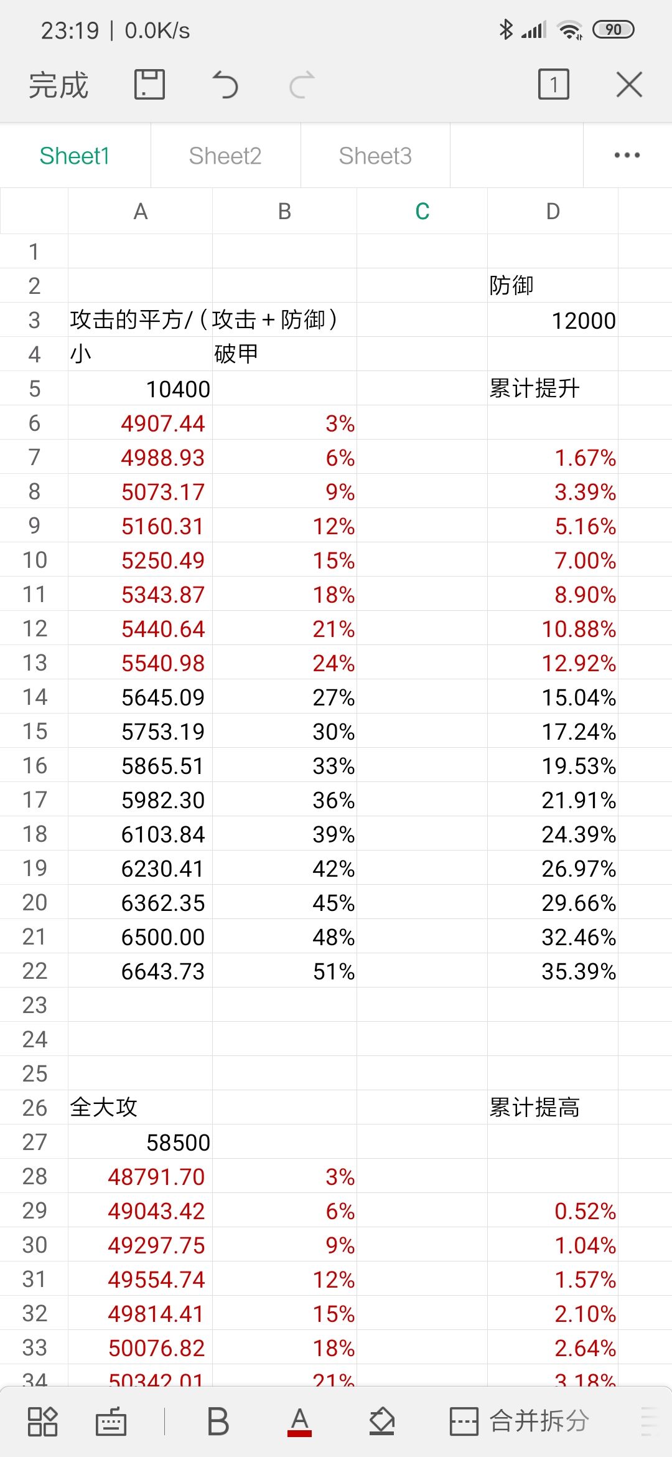Select column A header
Screen dimensions: 672x1457
point(141,212)
